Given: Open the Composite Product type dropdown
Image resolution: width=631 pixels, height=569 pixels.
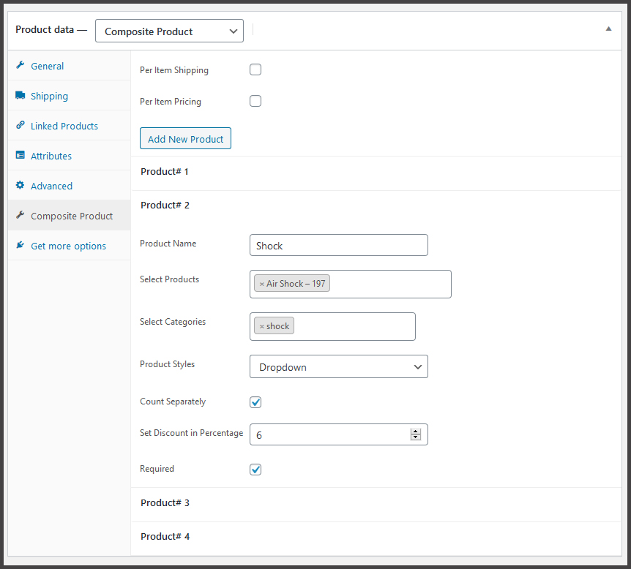Looking at the screenshot, I should [169, 31].
